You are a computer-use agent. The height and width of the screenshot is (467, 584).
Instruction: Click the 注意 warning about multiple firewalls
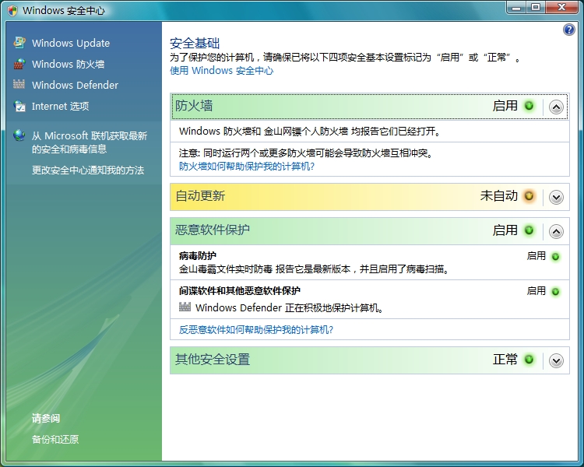pyautogui.click(x=305, y=153)
